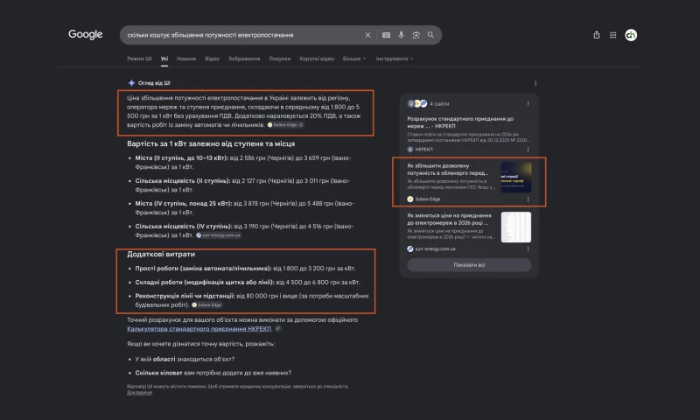Click '4 сайти' sources label

[439, 103]
